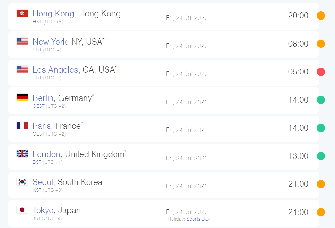Click the green status dot for Berlin

click(321, 100)
